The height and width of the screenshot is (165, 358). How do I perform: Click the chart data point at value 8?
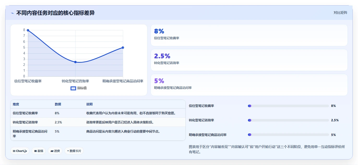(x=28, y=30)
